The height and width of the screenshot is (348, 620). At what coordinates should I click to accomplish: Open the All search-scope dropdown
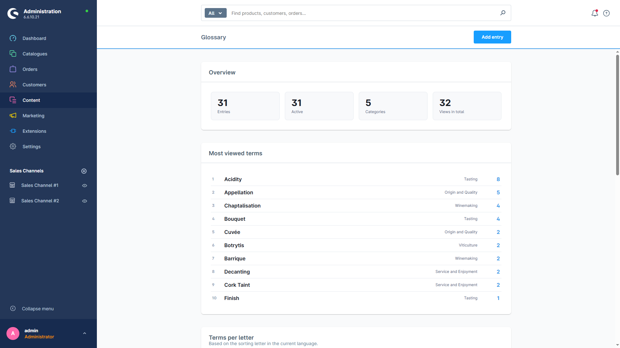[215, 13]
